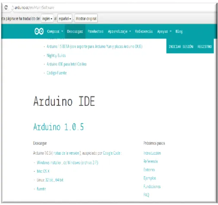Download the Mac OS X version
Screen dimensions: 218x205
(43, 171)
